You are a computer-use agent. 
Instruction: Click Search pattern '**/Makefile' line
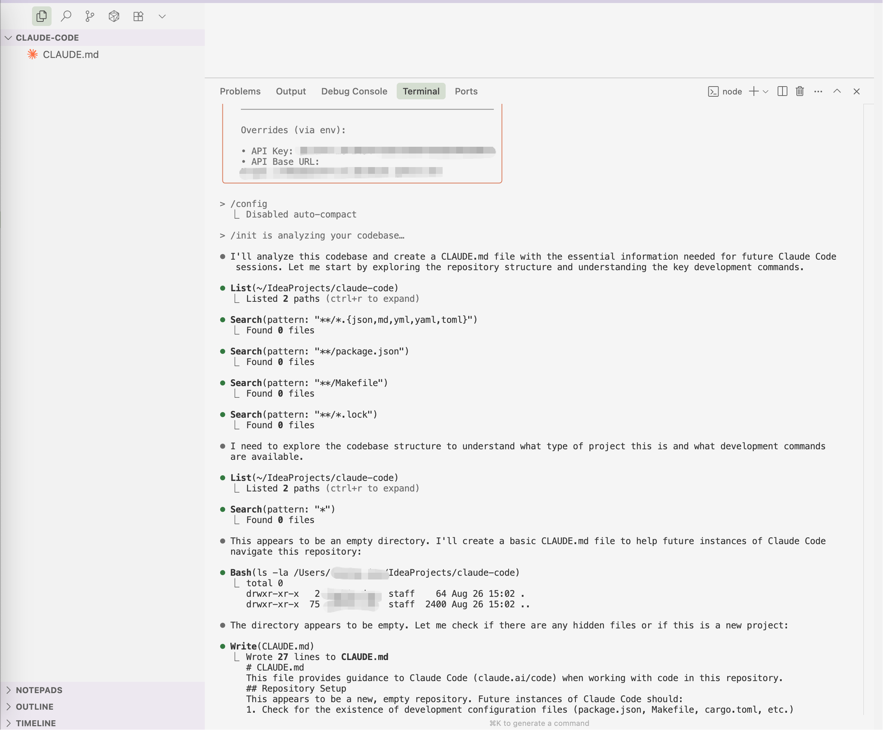click(x=309, y=383)
